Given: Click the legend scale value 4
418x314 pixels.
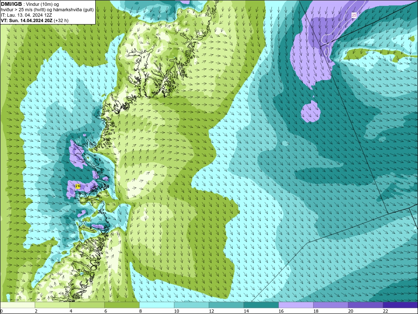Looking at the screenshot, I should pyautogui.click(x=71, y=311).
